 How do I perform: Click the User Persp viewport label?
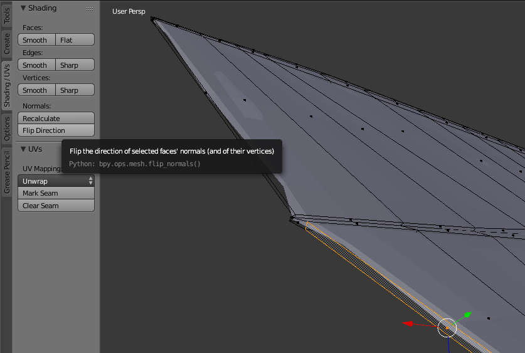(x=129, y=11)
